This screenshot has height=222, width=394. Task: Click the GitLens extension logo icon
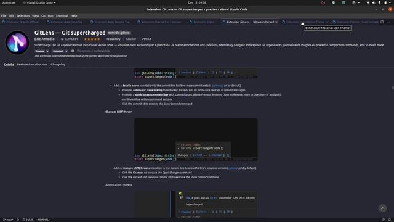[17, 43]
